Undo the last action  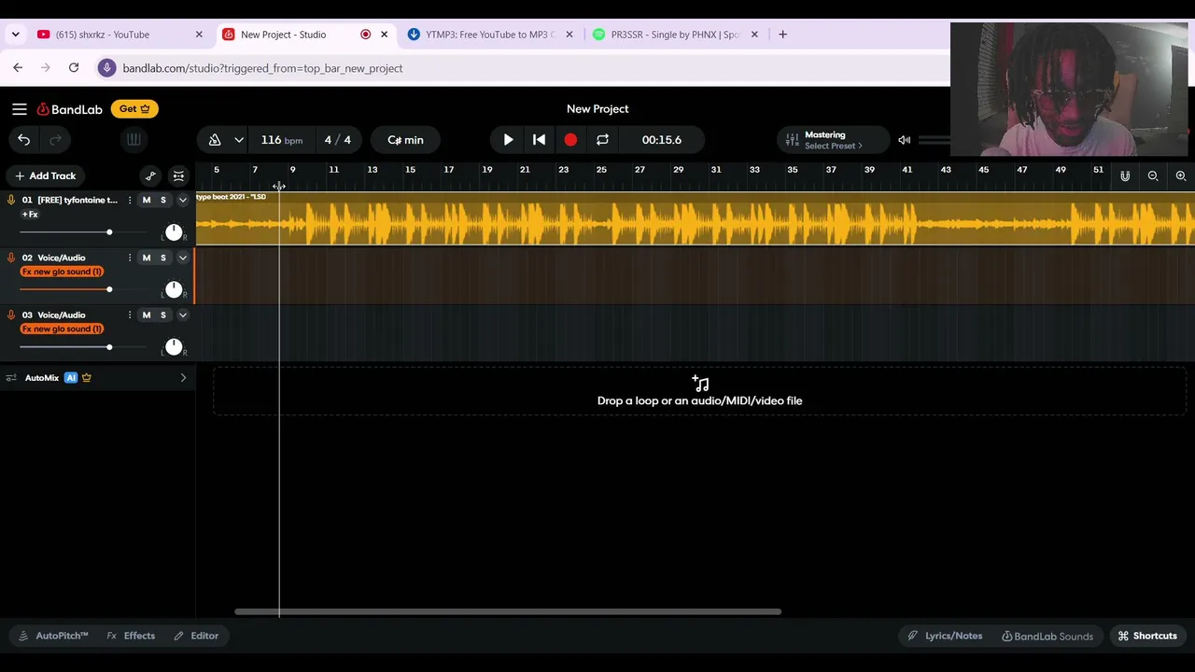click(23, 140)
